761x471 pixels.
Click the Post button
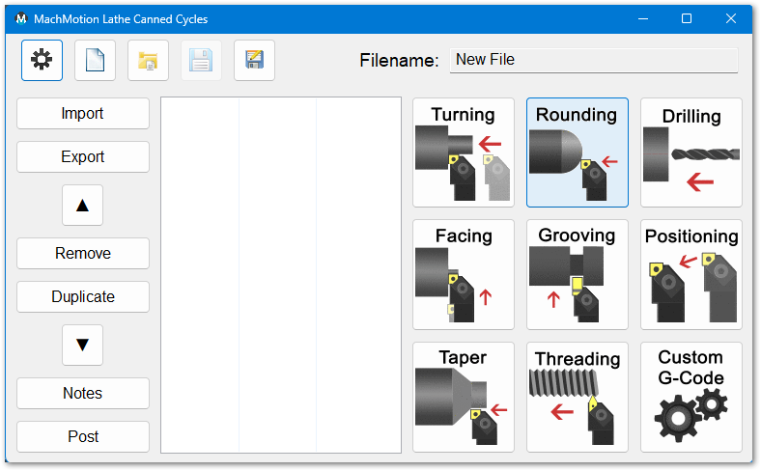[x=83, y=436]
